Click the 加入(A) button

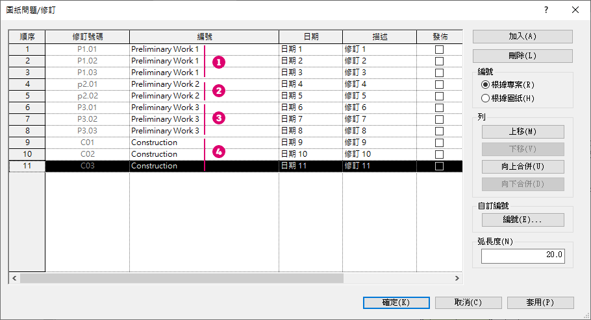click(522, 36)
